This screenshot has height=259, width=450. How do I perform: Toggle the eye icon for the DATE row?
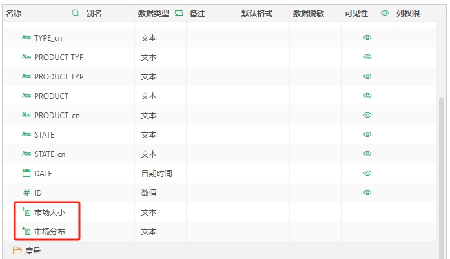pyautogui.click(x=367, y=173)
